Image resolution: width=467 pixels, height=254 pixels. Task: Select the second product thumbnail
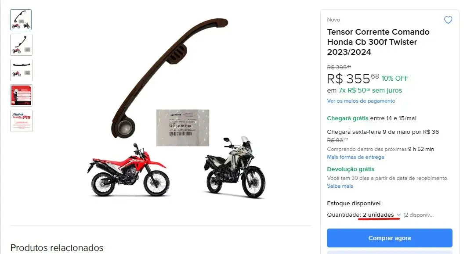[21, 45]
